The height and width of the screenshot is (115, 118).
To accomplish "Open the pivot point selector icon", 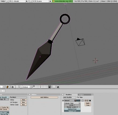I will click(13, 87).
